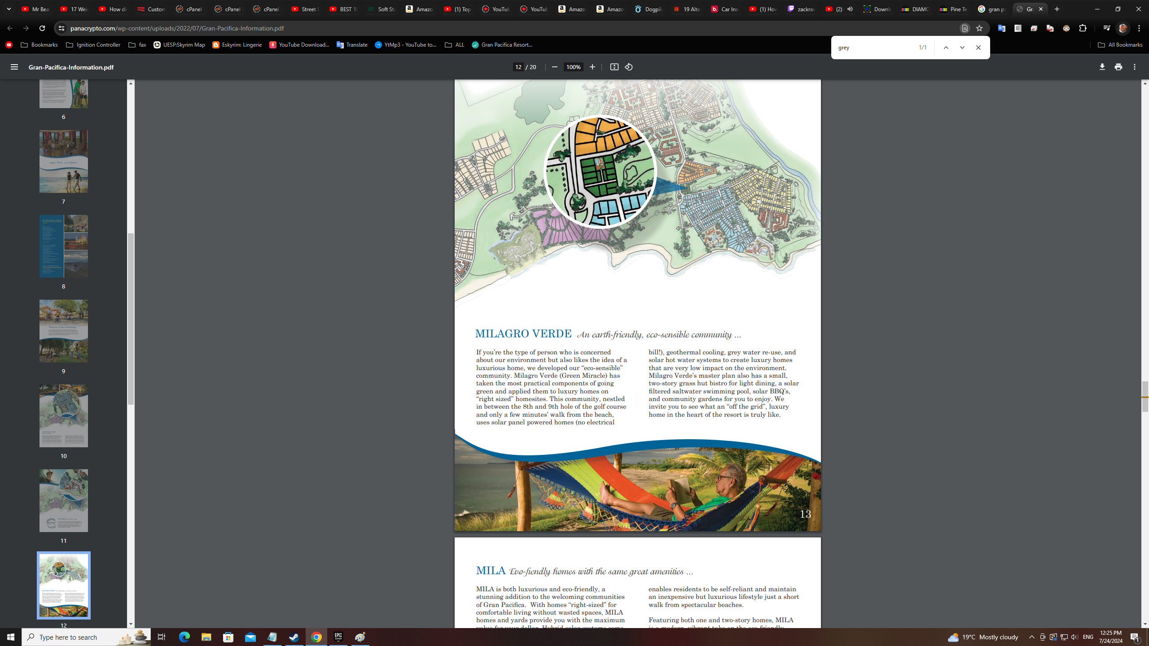
Task: Bookmark this page with star icon
Action: (x=979, y=28)
